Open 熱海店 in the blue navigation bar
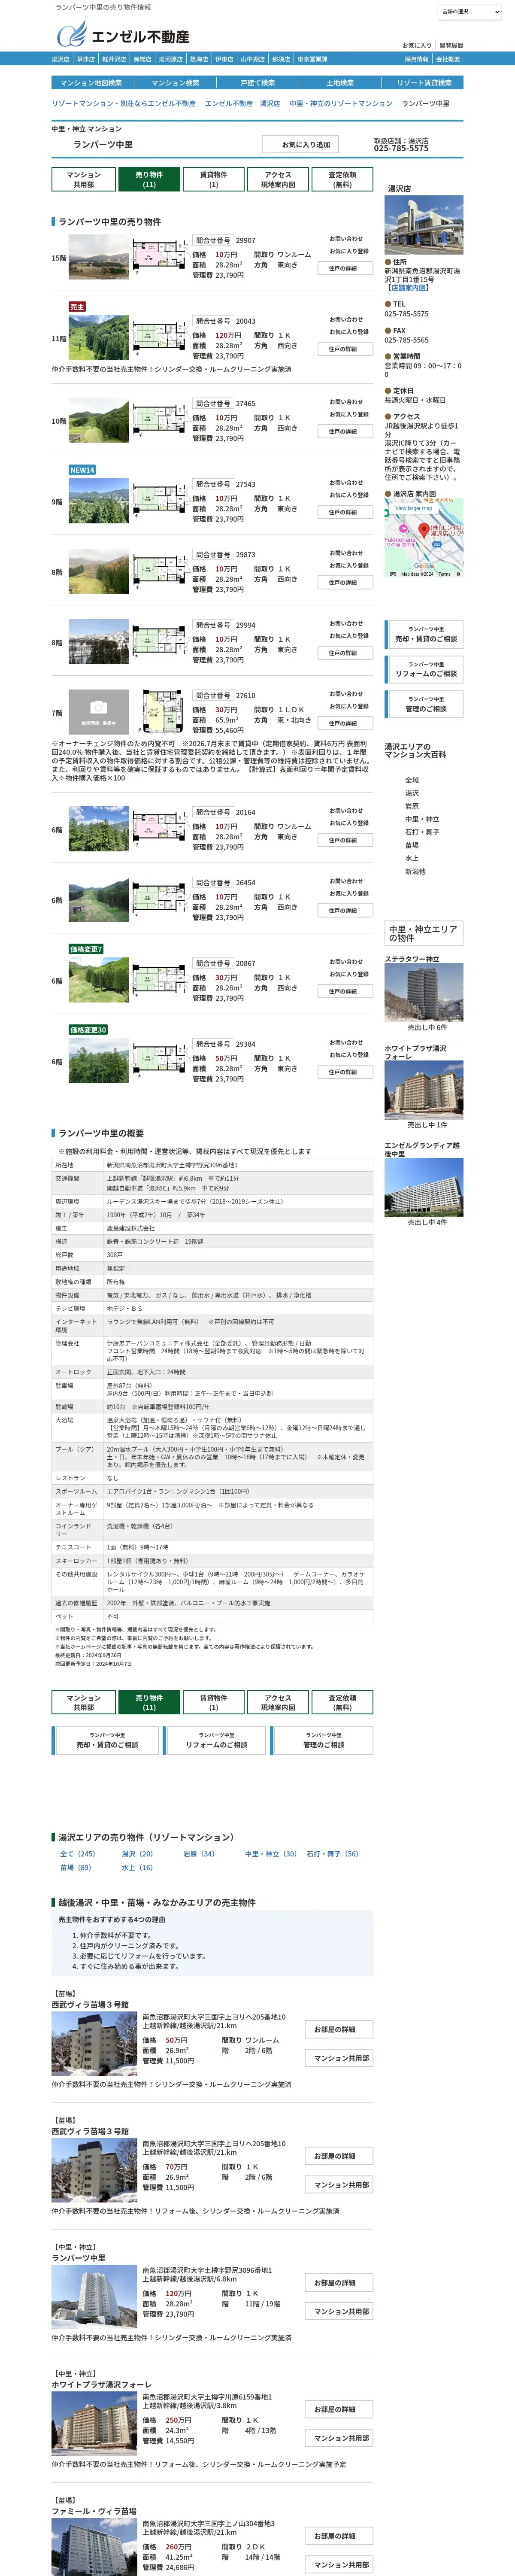The height and width of the screenshot is (2576, 515). point(199,59)
